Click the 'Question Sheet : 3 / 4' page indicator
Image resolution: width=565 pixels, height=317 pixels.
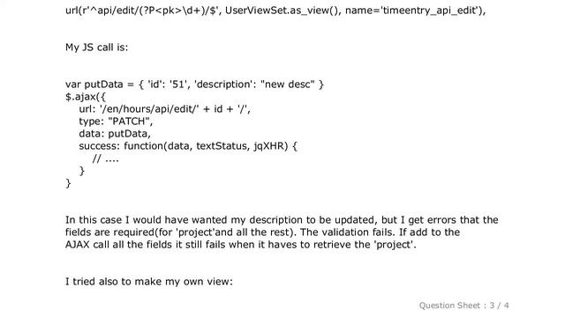(x=463, y=306)
